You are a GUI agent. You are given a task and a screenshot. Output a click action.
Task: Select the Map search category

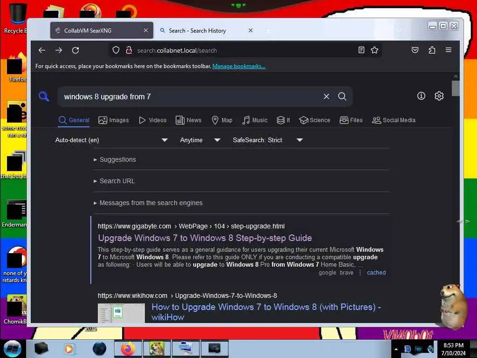[222, 120]
